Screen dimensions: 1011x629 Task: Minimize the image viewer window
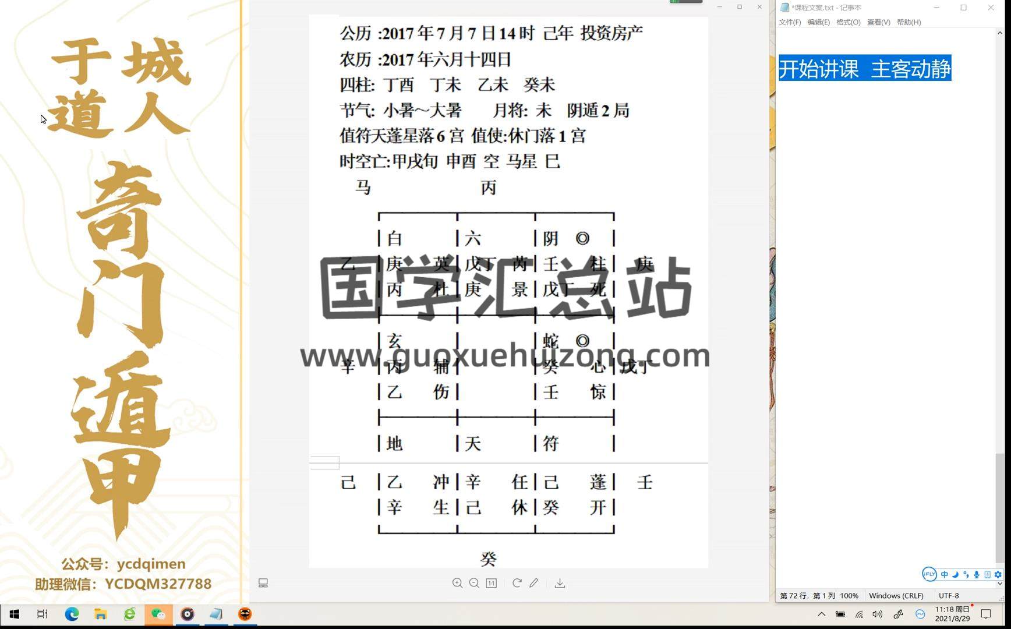coord(720,7)
